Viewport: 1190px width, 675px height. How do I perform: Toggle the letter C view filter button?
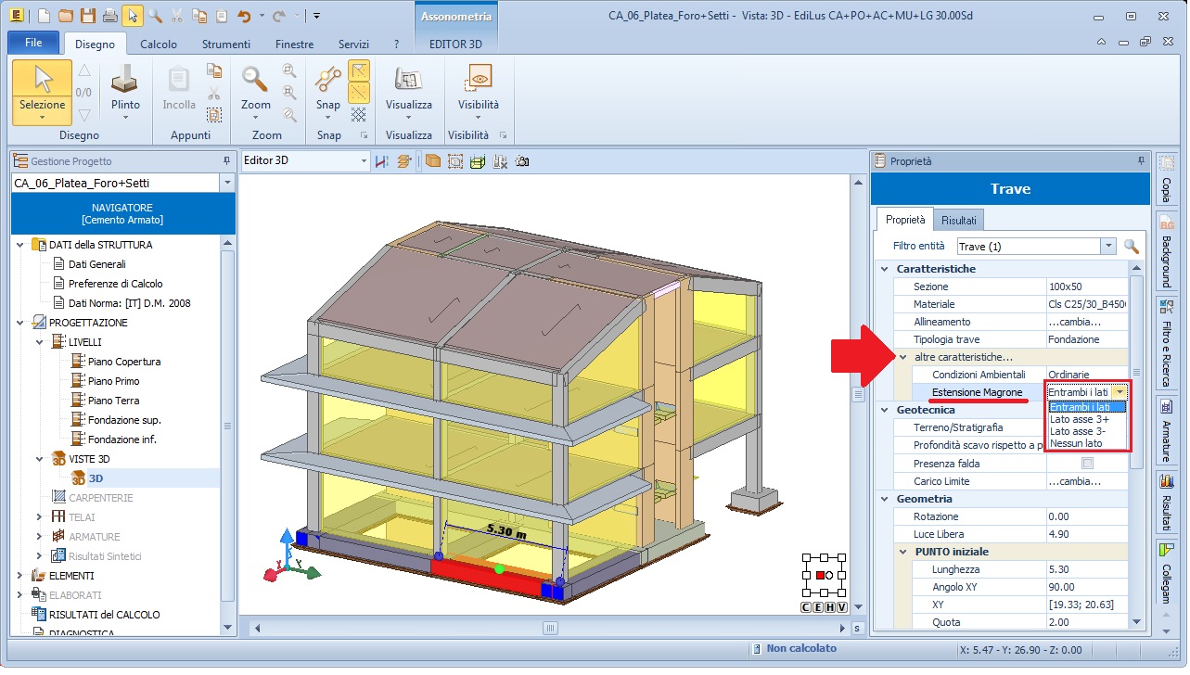pyautogui.click(x=806, y=607)
